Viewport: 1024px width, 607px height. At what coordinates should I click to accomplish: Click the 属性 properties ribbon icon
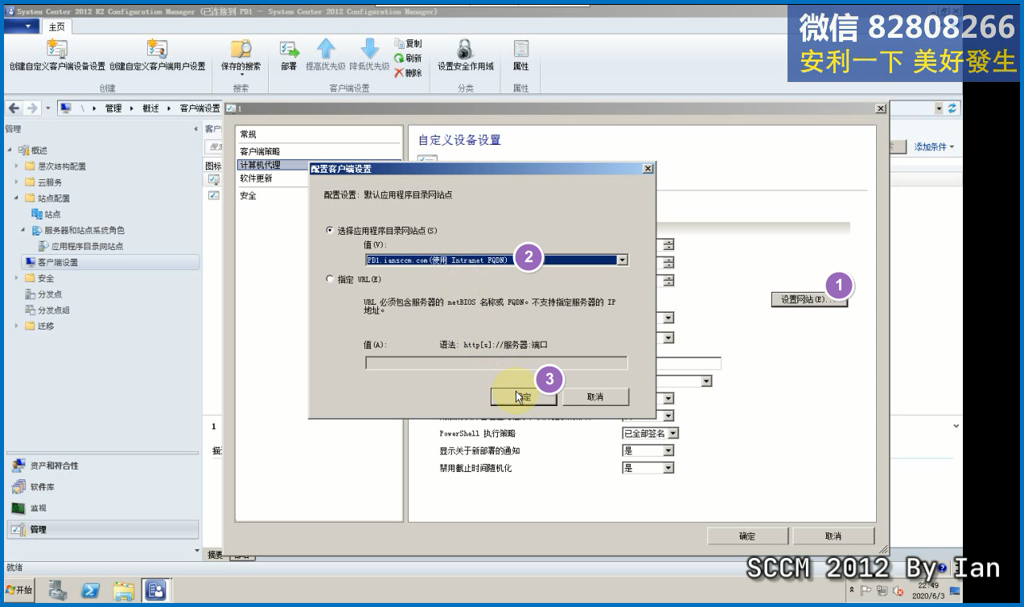[x=520, y=49]
